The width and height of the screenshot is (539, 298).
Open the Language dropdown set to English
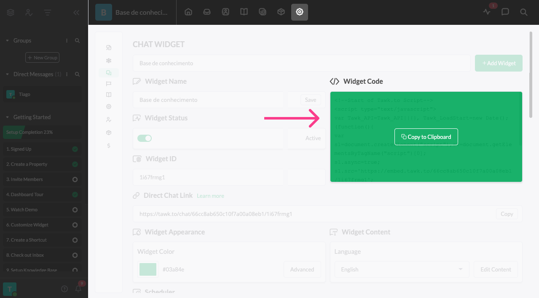tap(402, 269)
